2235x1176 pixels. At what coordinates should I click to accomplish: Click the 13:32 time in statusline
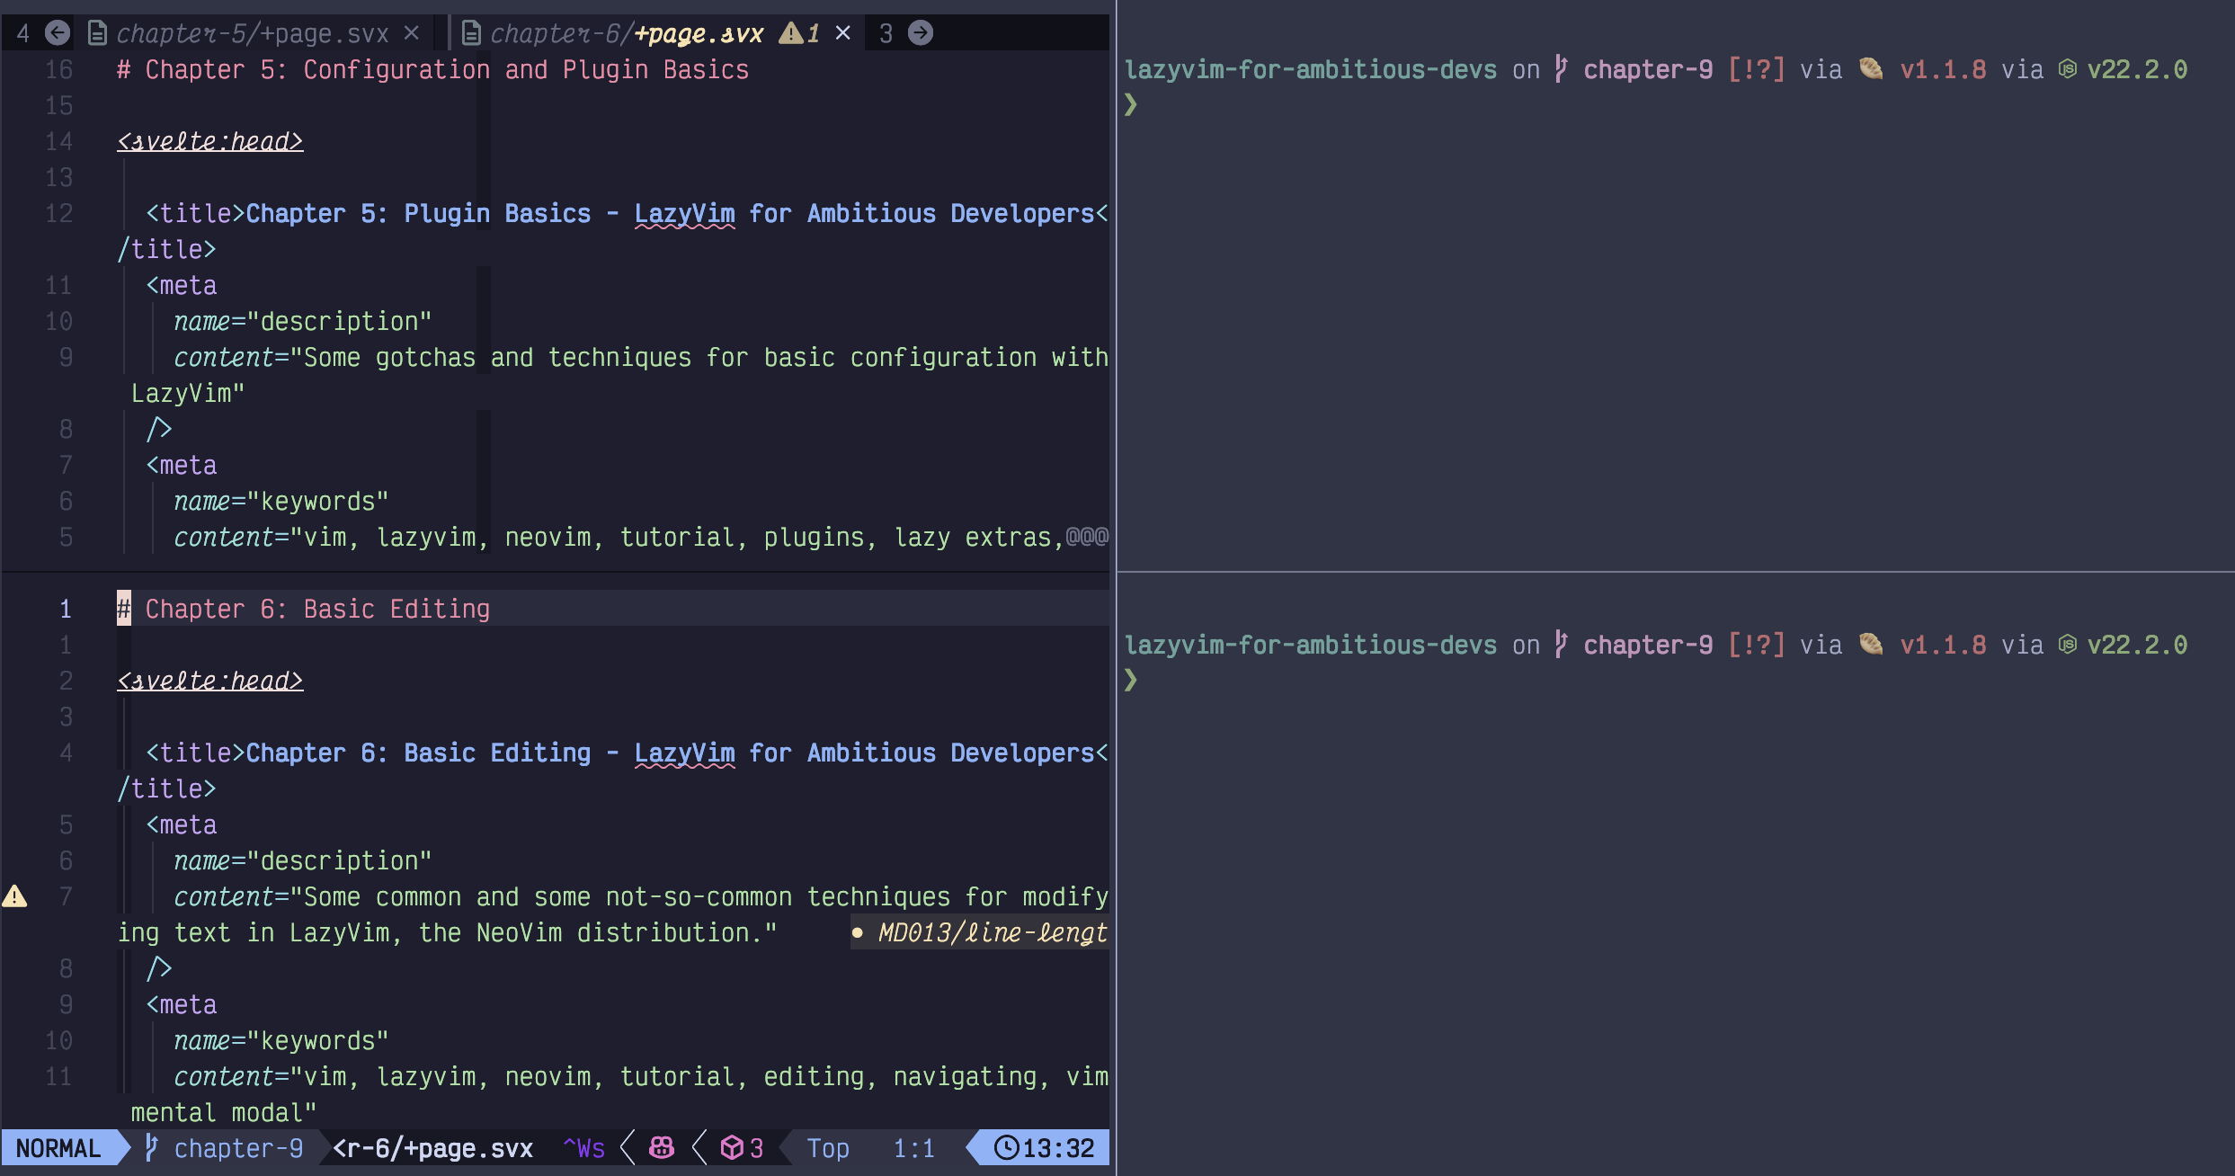pos(1058,1148)
